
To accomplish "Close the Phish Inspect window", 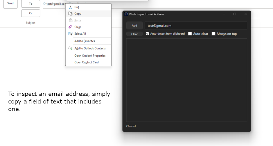I will click(x=245, y=14).
